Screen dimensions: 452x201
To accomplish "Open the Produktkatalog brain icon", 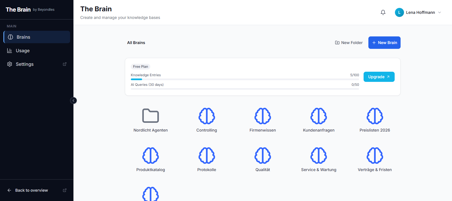I will coord(151,155).
